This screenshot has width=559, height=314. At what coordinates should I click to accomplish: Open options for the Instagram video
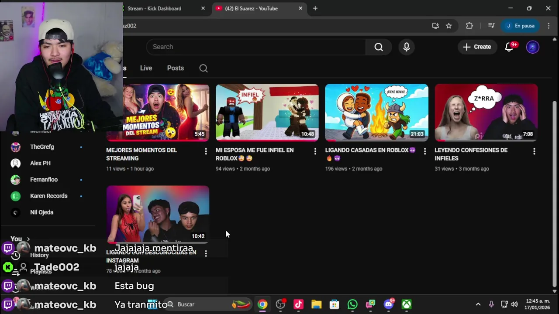point(206,253)
